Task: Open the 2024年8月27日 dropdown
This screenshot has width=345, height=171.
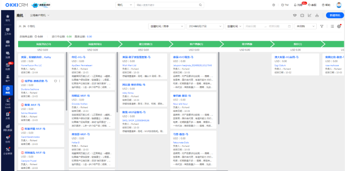Action: pyautogui.click(x=205, y=26)
